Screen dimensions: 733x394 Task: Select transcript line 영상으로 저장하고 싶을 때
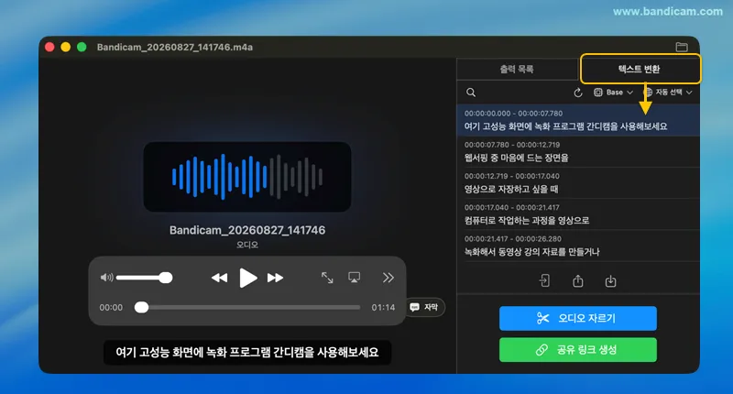tap(578, 183)
